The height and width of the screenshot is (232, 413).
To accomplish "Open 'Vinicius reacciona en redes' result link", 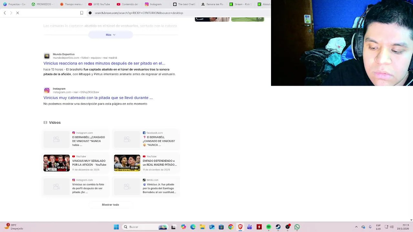I will tap(104, 63).
